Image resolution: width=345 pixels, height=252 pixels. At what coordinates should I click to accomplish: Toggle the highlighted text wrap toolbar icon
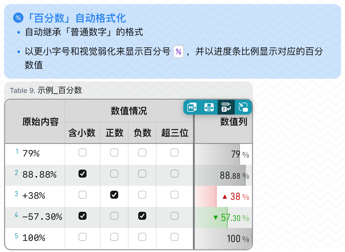tap(226, 107)
